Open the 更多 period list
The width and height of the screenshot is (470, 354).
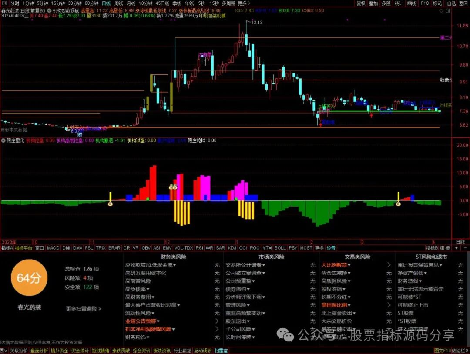coord(244,3)
